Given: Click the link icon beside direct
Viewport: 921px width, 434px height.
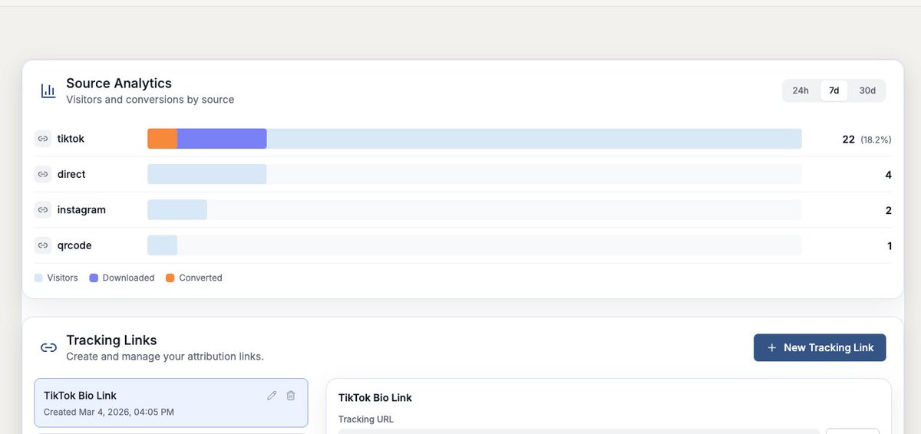Looking at the screenshot, I should [x=43, y=174].
